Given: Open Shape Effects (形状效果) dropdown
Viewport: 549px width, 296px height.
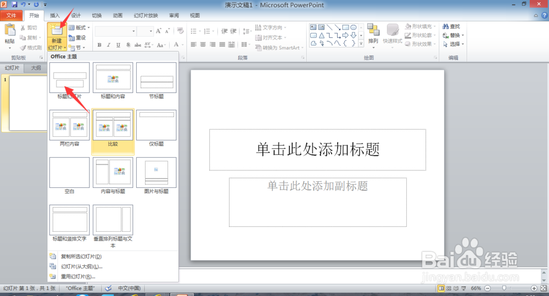Looking at the screenshot, I should (x=420, y=44).
